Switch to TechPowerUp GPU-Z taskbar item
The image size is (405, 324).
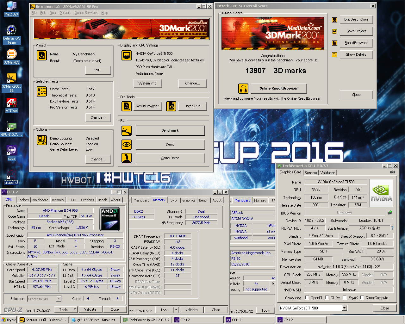[147, 320]
